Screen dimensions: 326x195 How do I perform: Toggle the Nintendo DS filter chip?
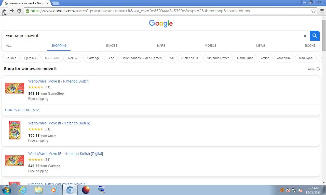pyautogui.click(x=190, y=58)
